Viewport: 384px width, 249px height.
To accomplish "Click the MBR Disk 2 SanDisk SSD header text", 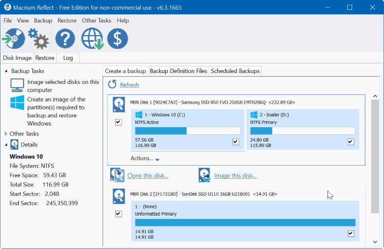I will coord(204,194).
